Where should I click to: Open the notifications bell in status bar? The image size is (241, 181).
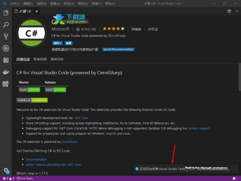[x=235, y=178]
